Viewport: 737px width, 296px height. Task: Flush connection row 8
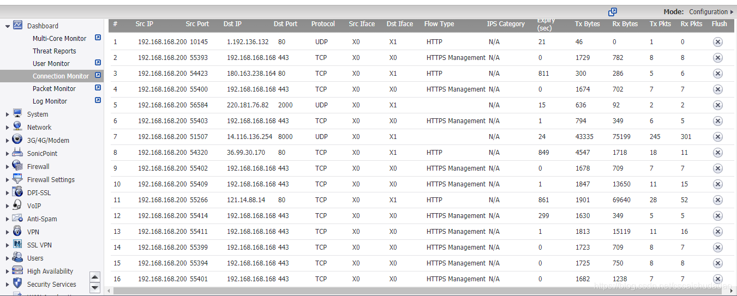coord(717,153)
